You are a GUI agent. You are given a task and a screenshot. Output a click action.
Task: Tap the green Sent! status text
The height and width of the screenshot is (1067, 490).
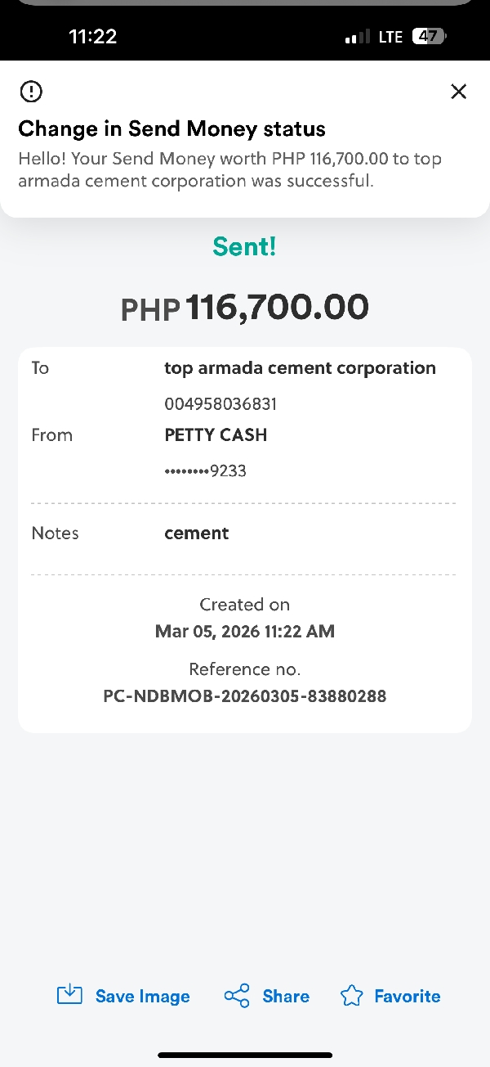tap(244, 246)
